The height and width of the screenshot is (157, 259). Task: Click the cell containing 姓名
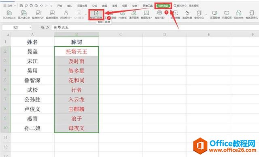[32, 42]
